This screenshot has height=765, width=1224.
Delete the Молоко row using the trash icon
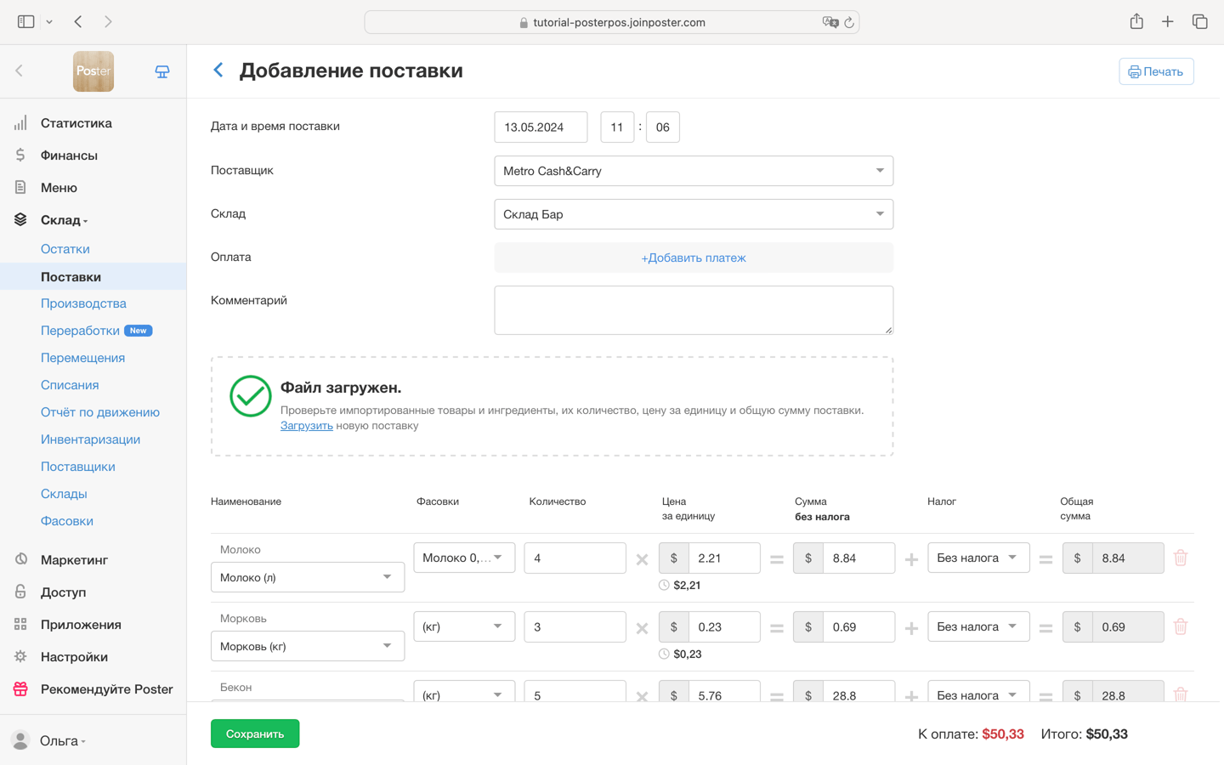(x=1180, y=558)
